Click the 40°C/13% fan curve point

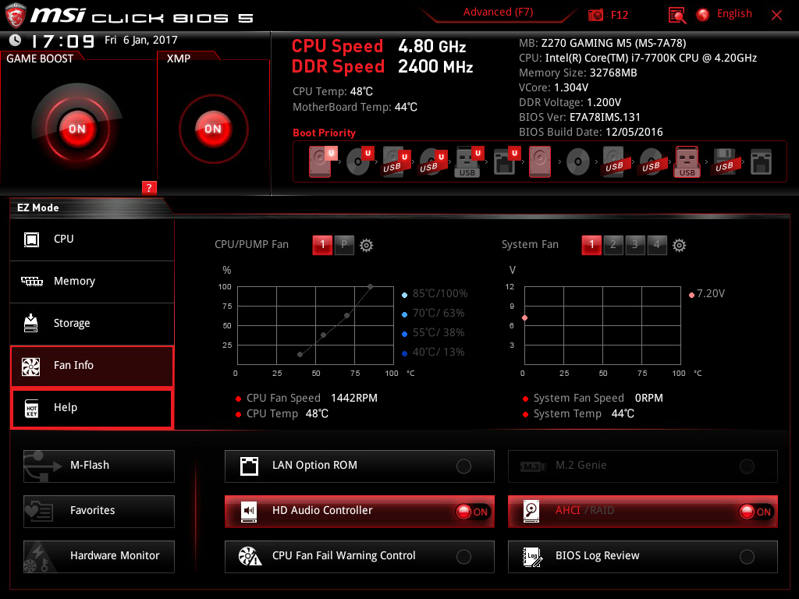pyautogui.click(x=300, y=355)
